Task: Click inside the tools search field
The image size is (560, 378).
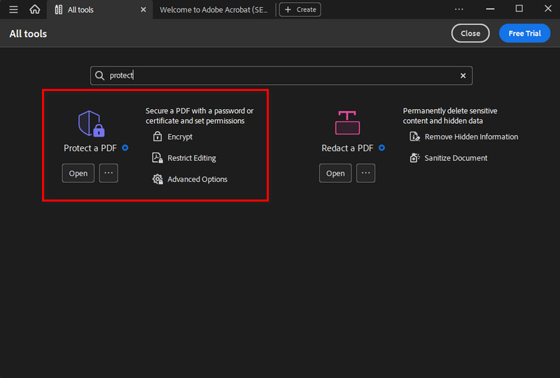Action: point(280,76)
